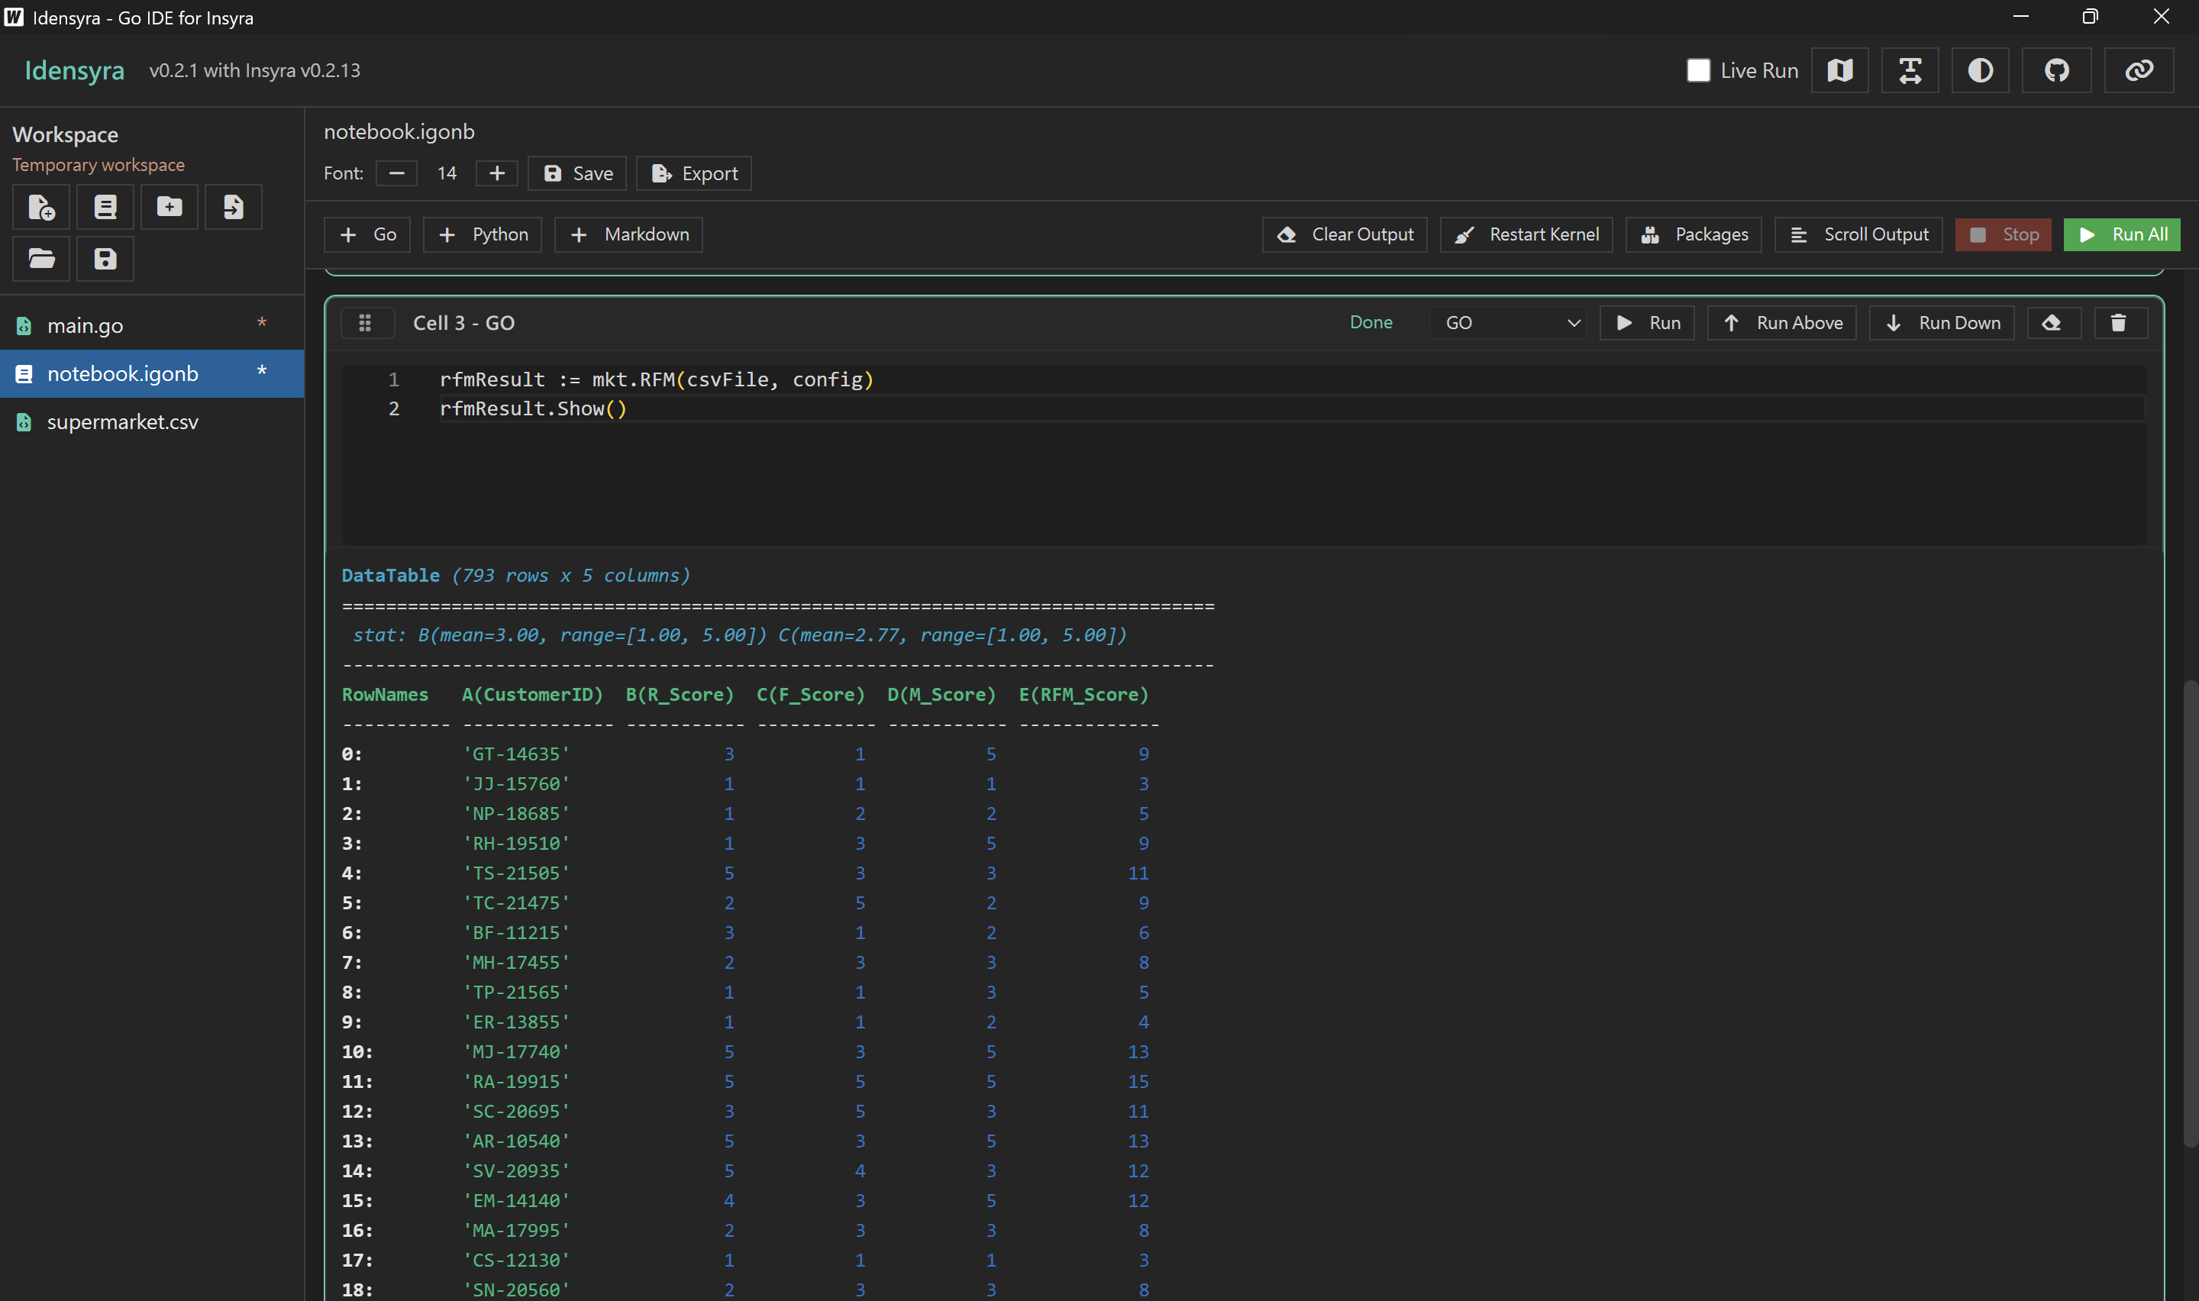Click the import file icon in Workspace
The height and width of the screenshot is (1301, 2199).
233,207
